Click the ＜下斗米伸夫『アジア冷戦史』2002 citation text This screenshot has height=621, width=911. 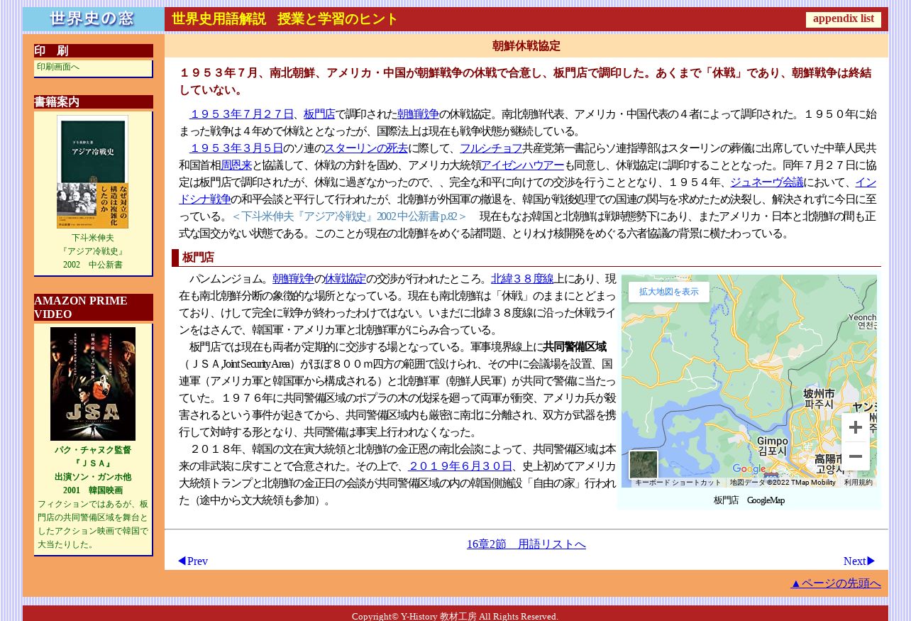tap(349, 216)
